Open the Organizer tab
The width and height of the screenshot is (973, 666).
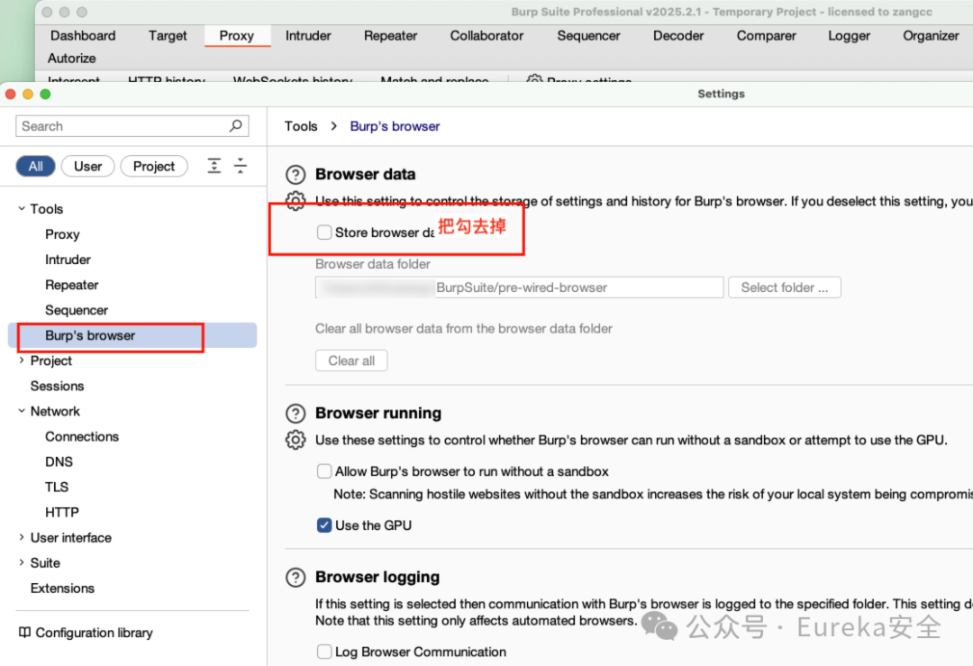point(931,35)
